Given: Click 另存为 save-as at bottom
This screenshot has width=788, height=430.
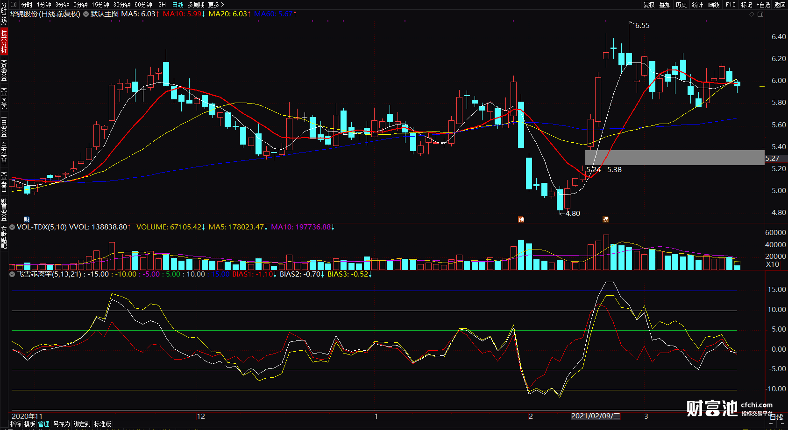Looking at the screenshot, I should (x=61, y=424).
